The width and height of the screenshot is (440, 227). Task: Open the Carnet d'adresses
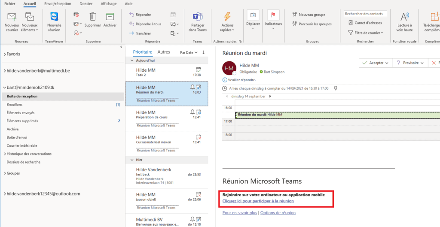point(365,23)
